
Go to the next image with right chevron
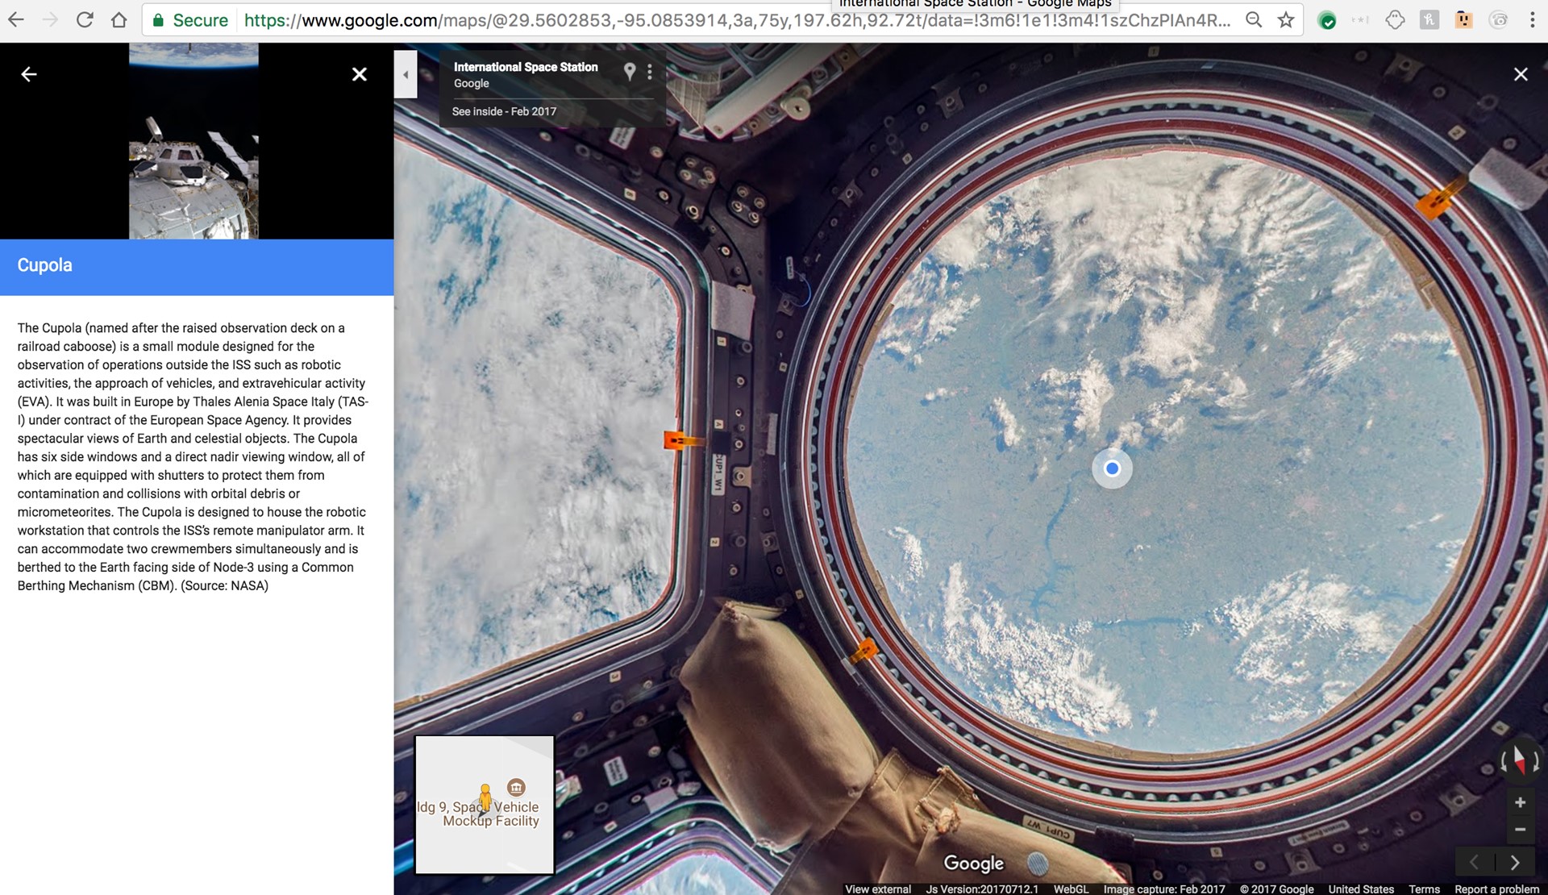point(1515,862)
